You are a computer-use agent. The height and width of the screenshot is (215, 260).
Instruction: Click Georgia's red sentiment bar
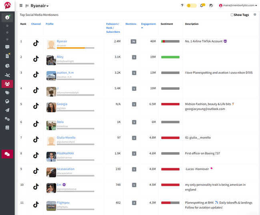(170, 104)
